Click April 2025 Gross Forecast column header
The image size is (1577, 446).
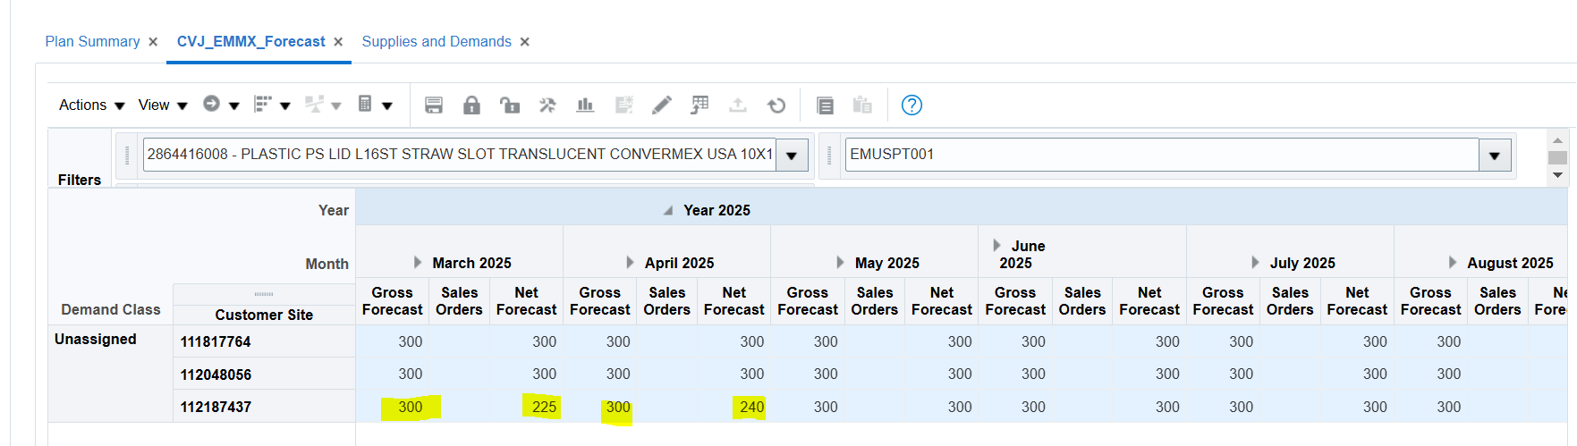pos(600,301)
